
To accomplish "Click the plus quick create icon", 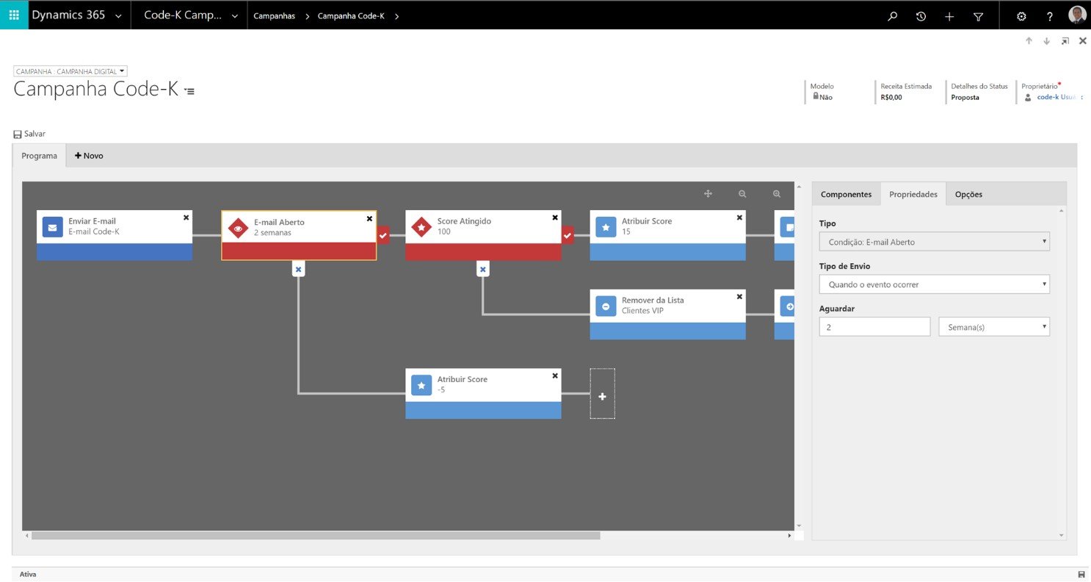I will (x=949, y=16).
